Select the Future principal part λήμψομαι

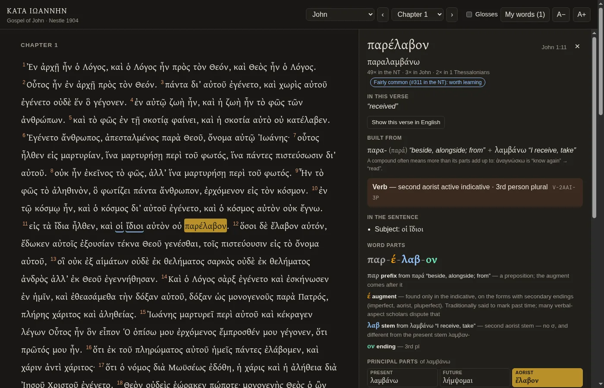(475, 378)
